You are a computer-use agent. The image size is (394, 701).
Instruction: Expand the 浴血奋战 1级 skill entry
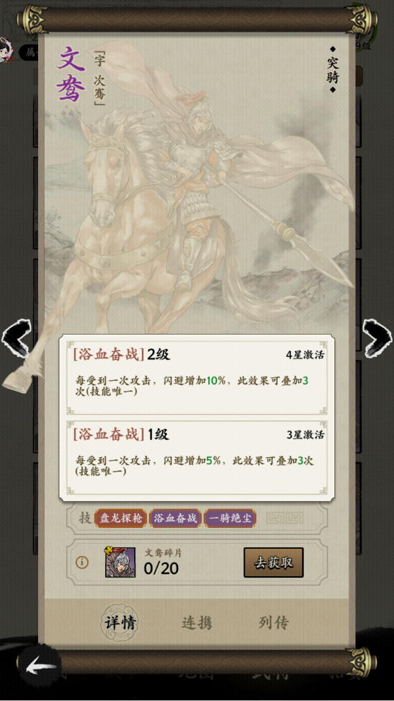[197, 457]
